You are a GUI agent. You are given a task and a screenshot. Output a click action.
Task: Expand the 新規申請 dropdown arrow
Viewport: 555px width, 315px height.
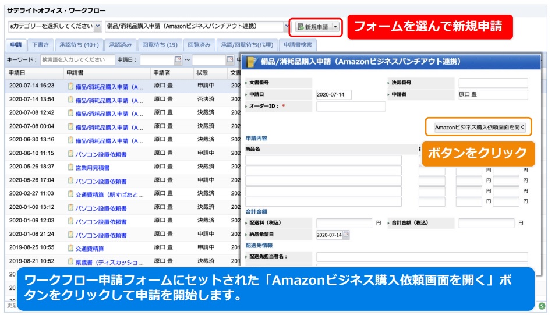pyautogui.click(x=335, y=27)
